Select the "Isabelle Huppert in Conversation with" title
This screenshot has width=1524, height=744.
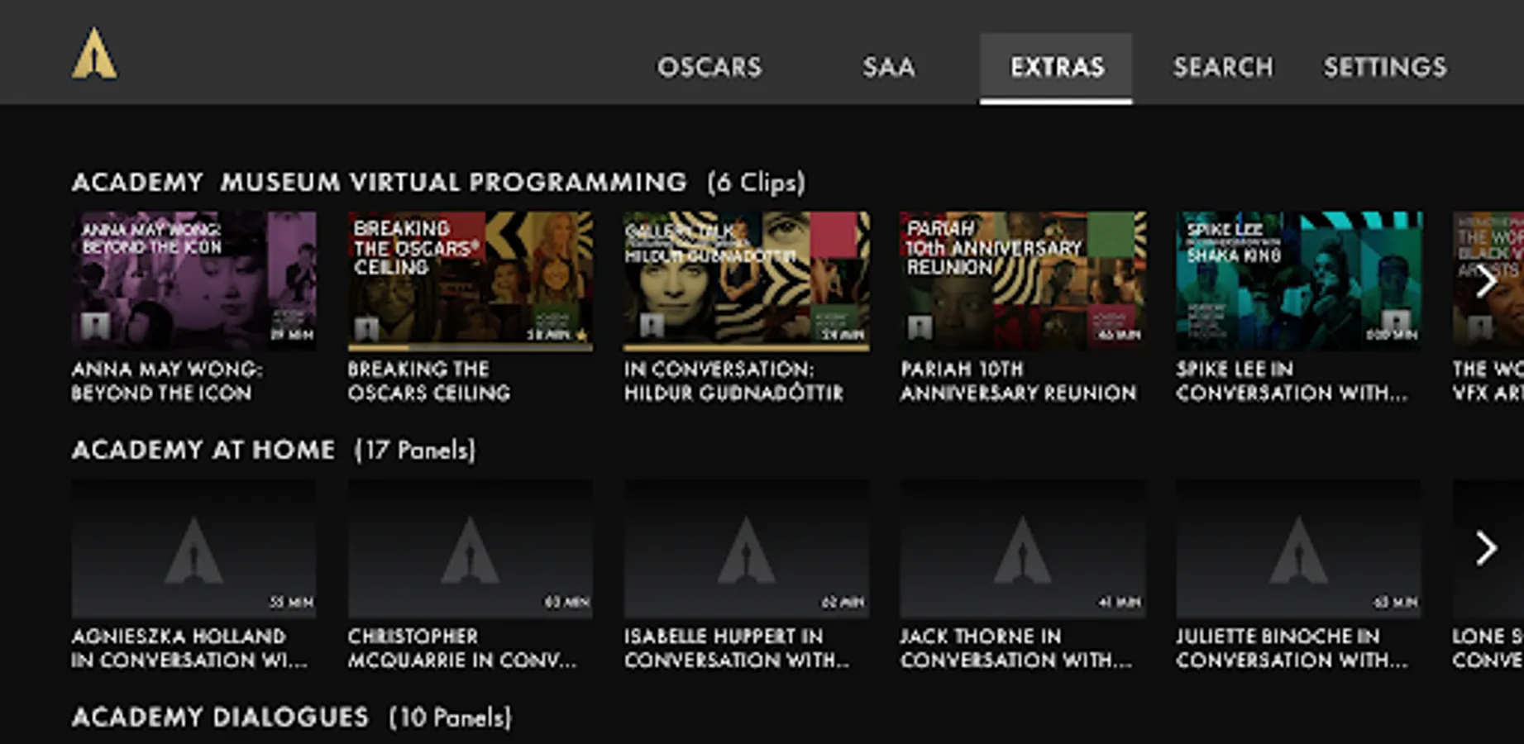click(737, 648)
